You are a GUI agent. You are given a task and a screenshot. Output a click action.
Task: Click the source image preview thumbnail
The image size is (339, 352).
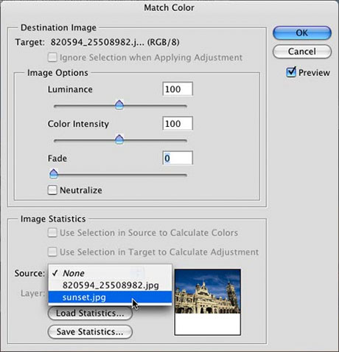208,302
